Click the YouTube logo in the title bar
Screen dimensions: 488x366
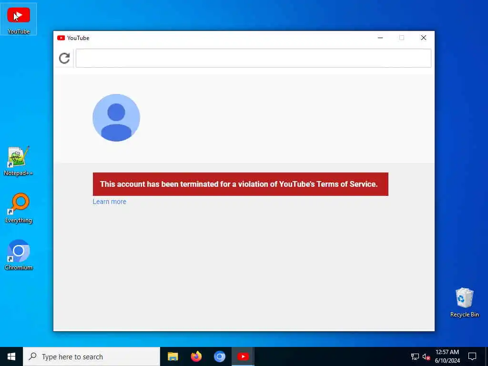tap(61, 38)
